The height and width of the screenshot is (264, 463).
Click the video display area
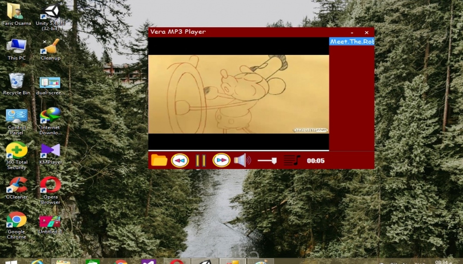point(239,94)
